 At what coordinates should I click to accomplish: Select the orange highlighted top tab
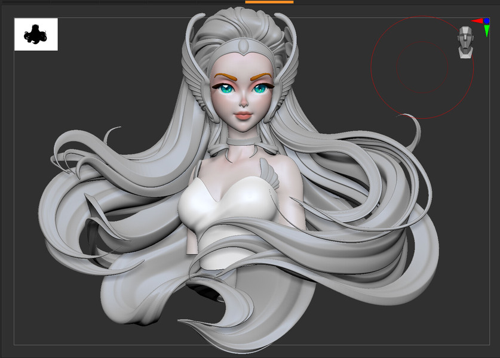pos(269,2)
